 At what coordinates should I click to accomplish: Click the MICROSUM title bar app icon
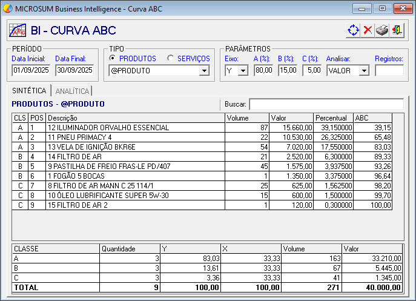coord(8,8)
